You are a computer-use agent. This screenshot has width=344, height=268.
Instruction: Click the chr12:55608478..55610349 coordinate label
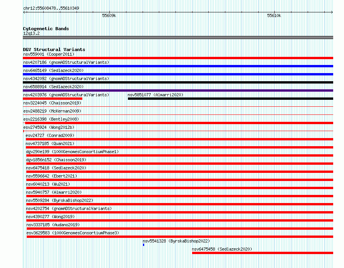coord(51,8)
